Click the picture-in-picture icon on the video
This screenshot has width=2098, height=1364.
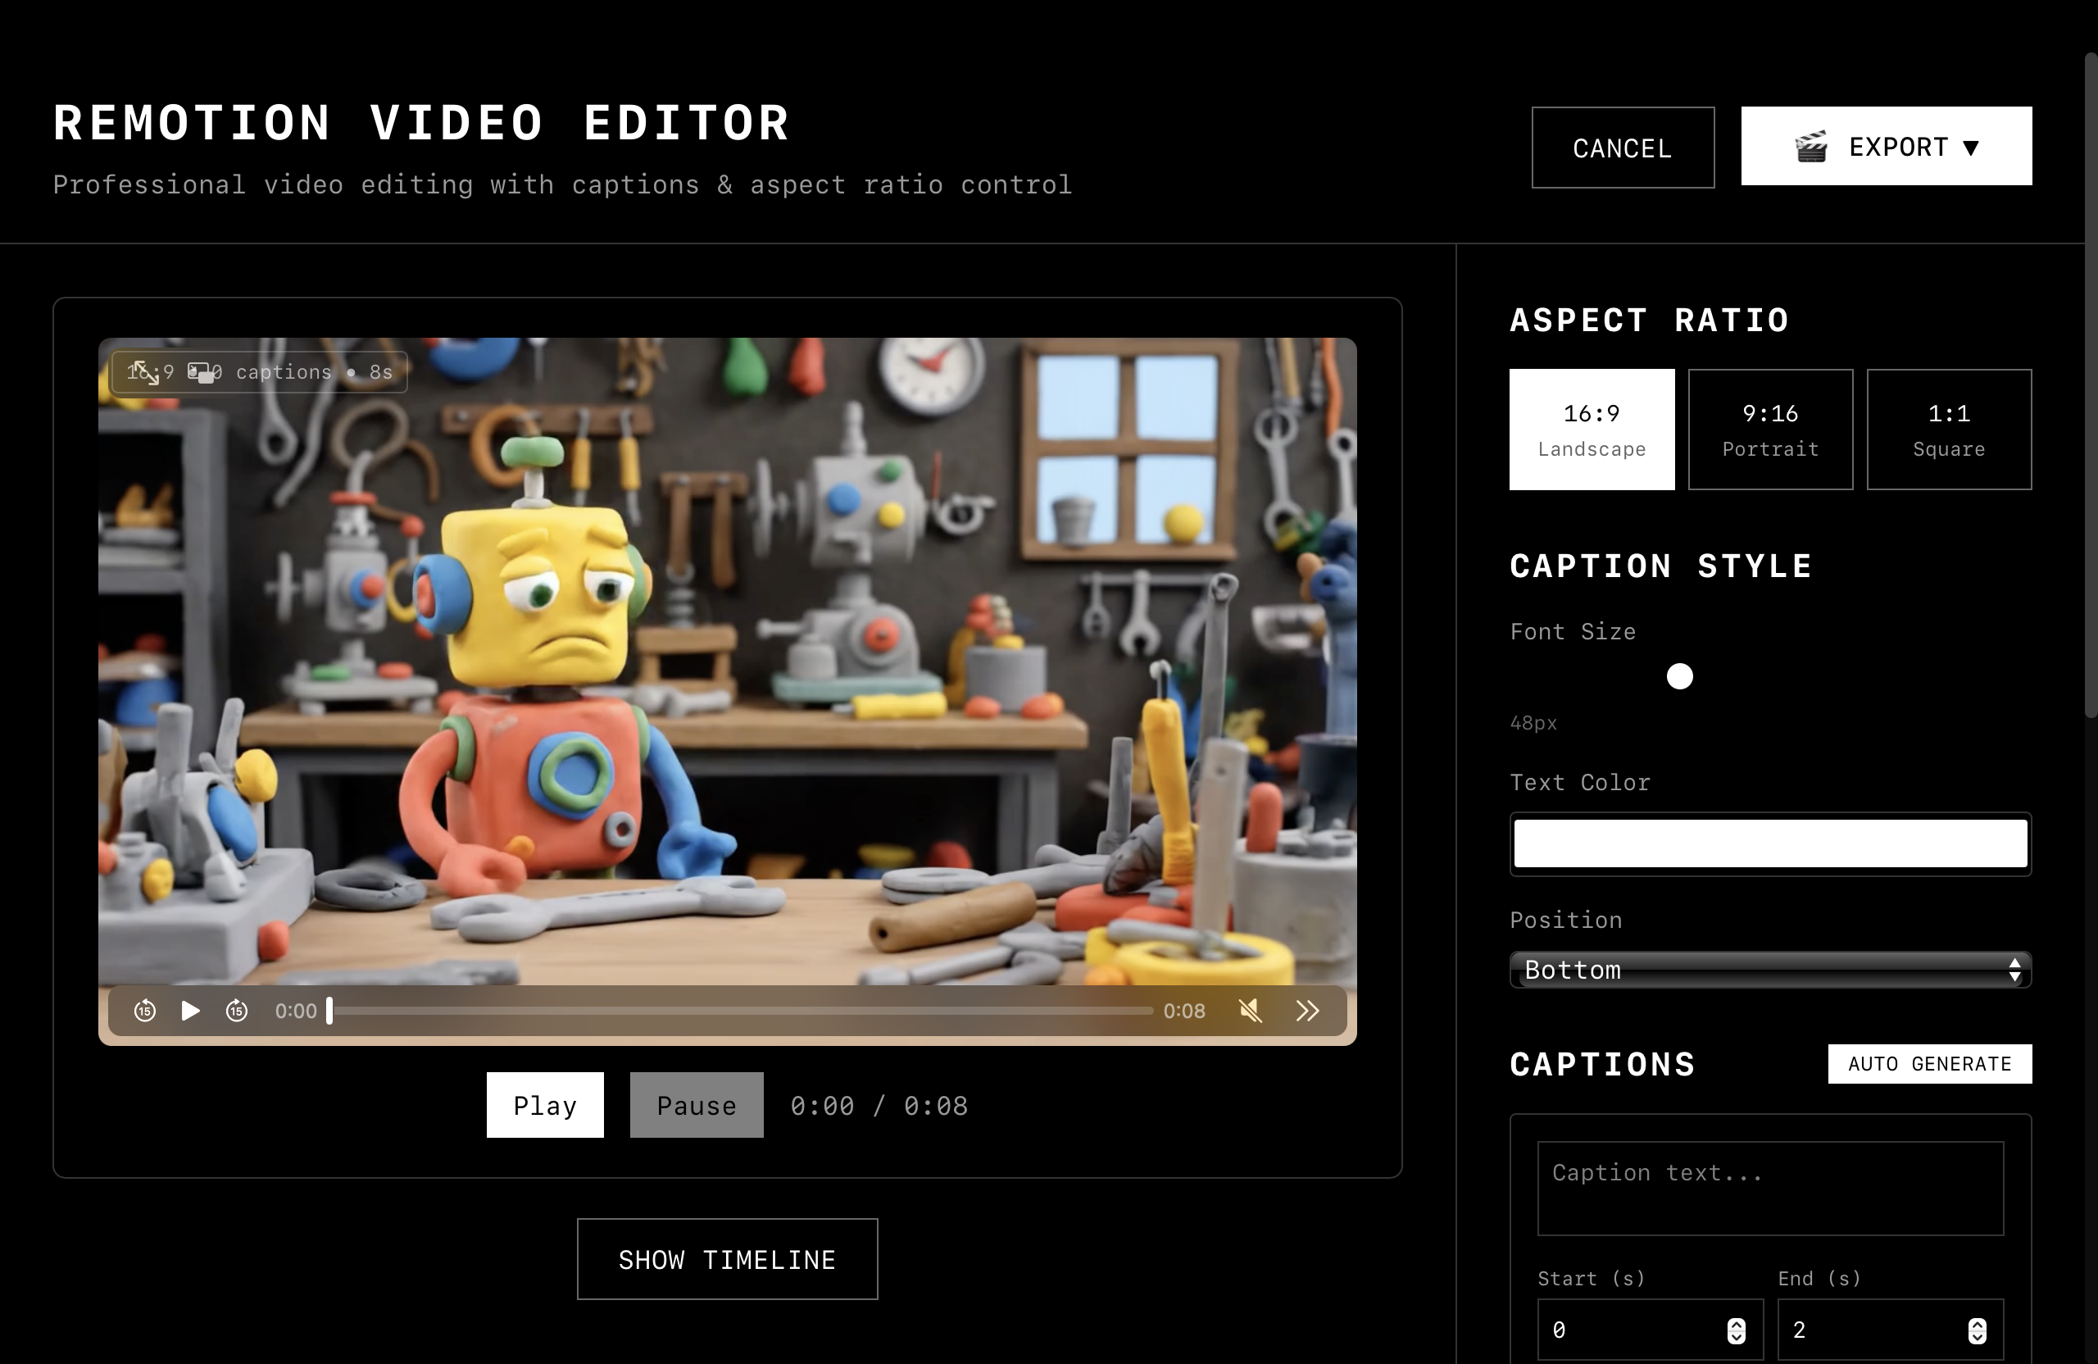pyautogui.click(x=202, y=373)
